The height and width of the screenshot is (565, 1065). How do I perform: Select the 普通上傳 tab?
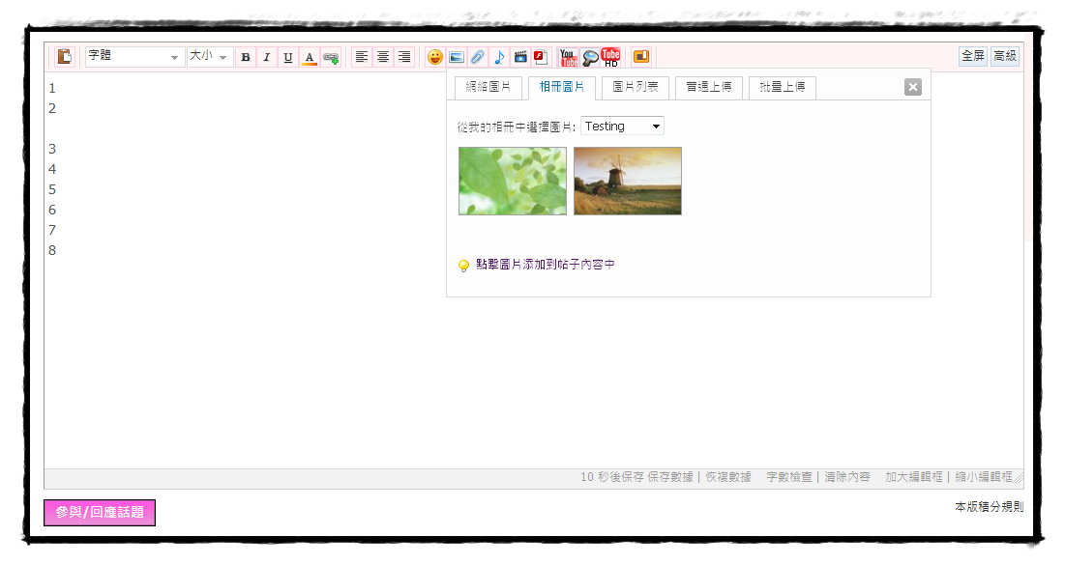tap(708, 88)
